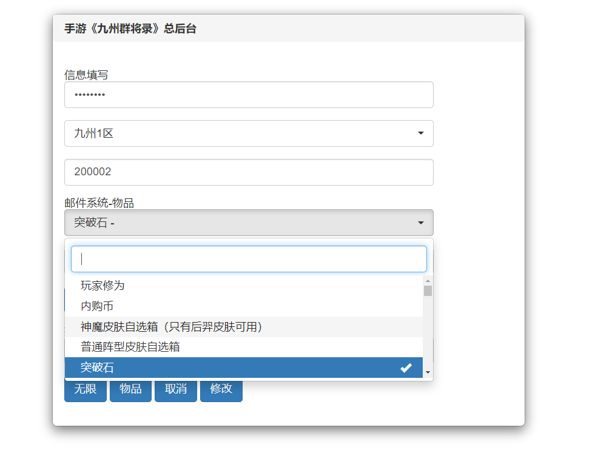The width and height of the screenshot is (595, 467).
Task: Pick 神魔皮肤自选箱(只有后羿皮肤可用) option
Action: click(172, 327)
